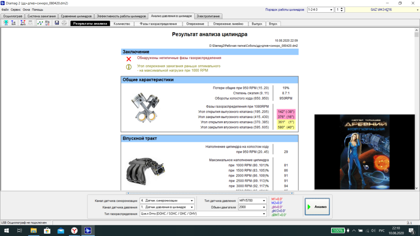Viewport: 420px width, 236px height.
Task: Click the Diamag oscilloscope taskbar icon
Action: point(88,230)
